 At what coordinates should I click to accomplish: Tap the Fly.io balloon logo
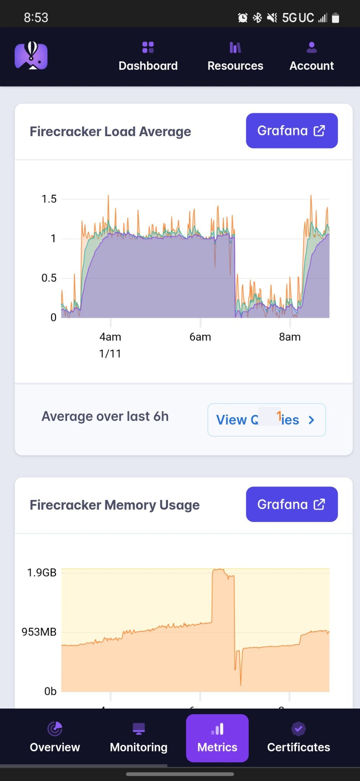click(31, 56)
